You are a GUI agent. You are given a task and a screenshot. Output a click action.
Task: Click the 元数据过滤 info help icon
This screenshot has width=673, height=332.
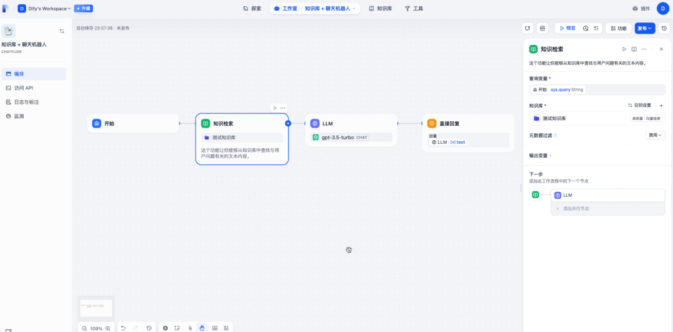click(x=555, y=135)
